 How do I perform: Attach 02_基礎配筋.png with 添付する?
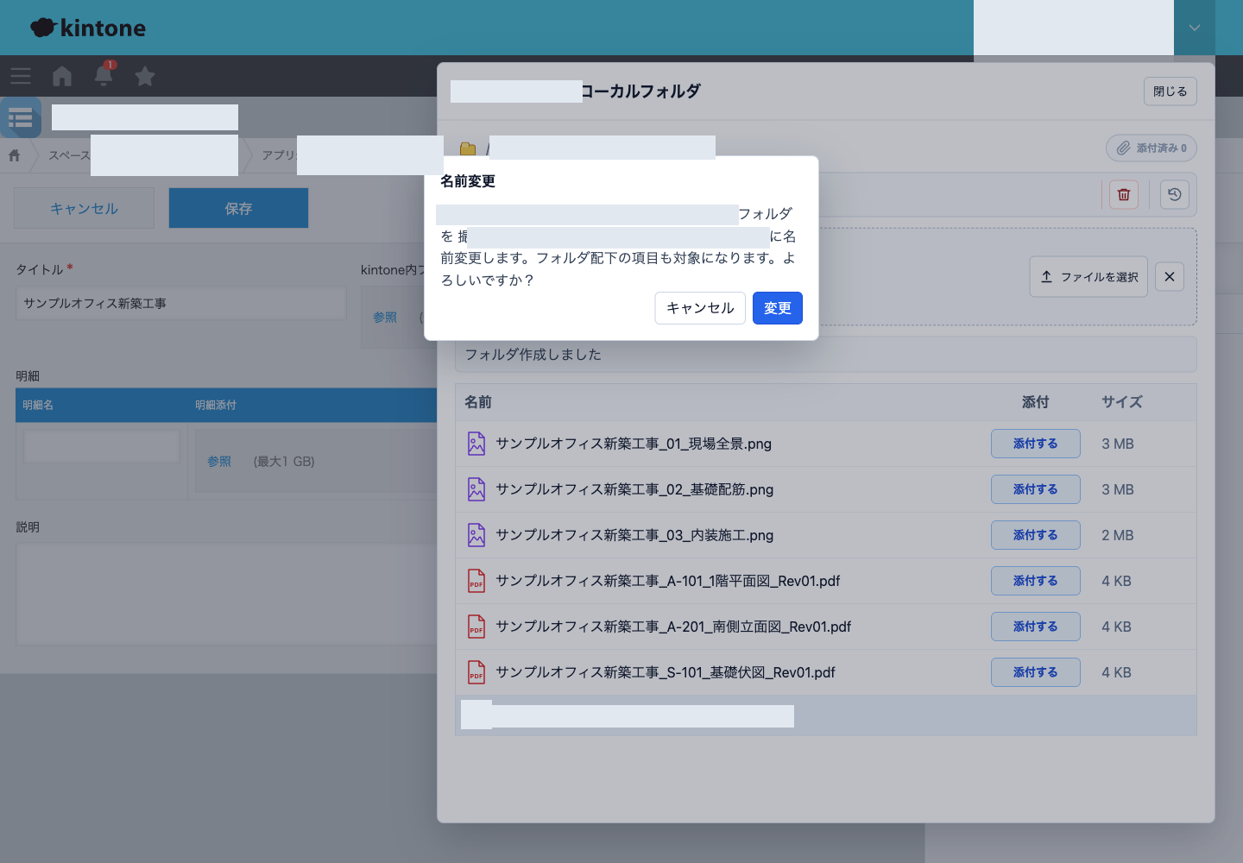[1036, 489]
